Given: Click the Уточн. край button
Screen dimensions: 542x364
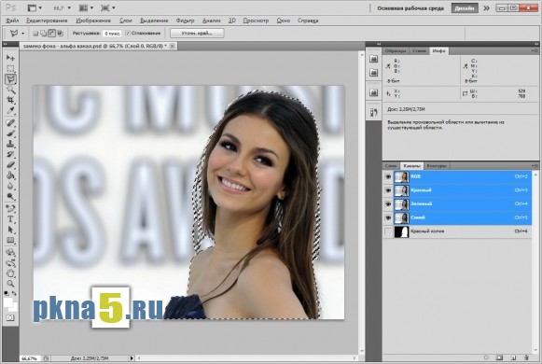Looking at the screenshot, I should [197, 34].
